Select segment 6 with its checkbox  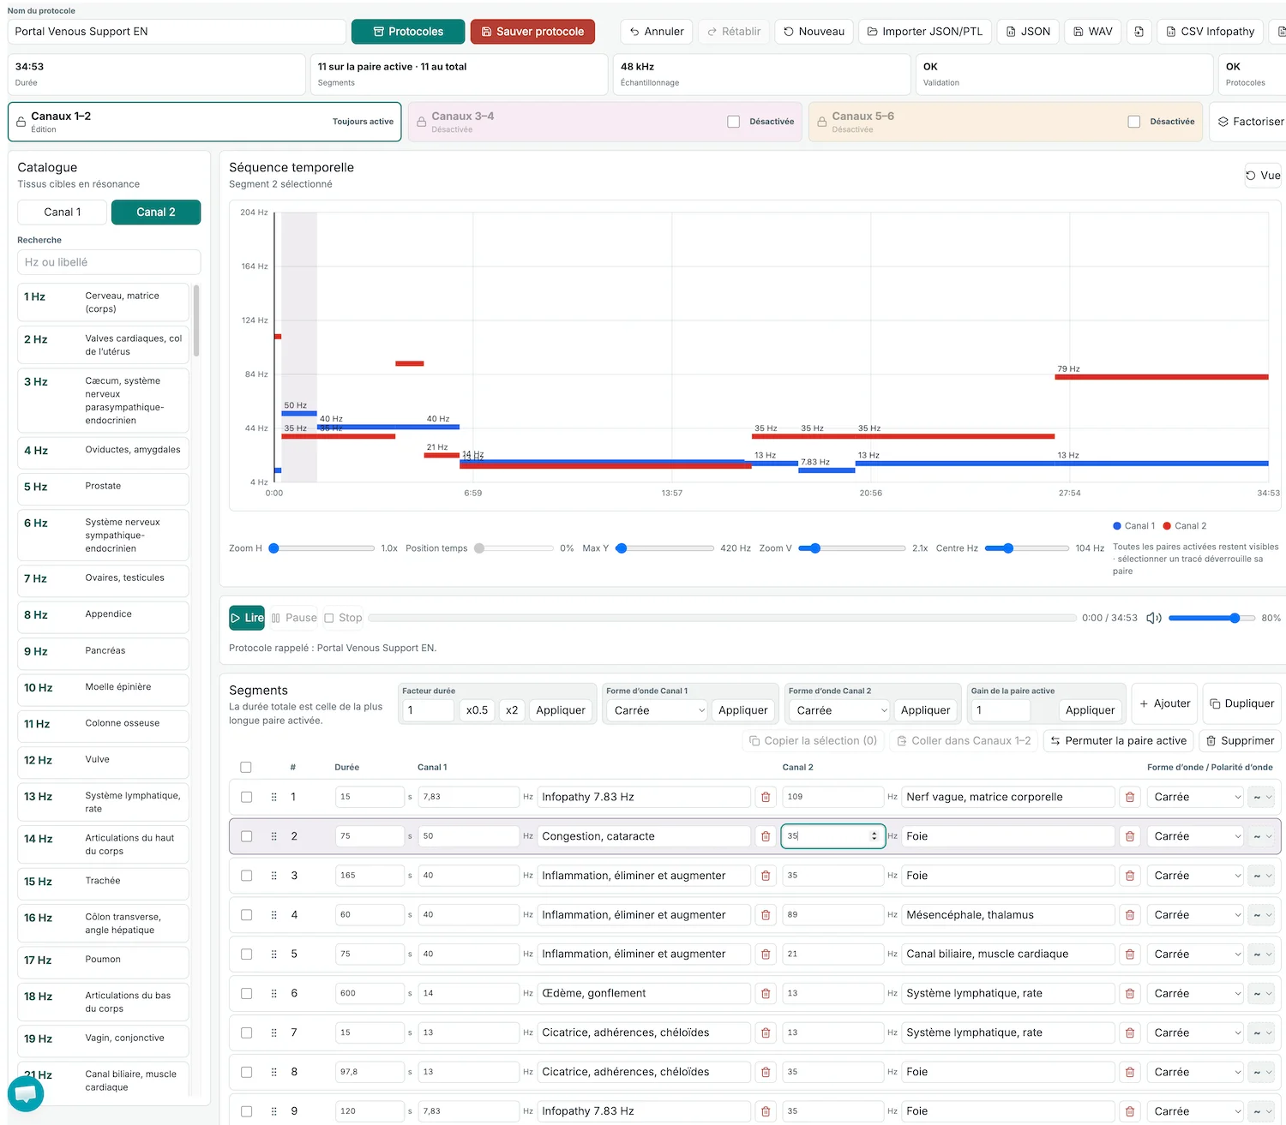246,993
